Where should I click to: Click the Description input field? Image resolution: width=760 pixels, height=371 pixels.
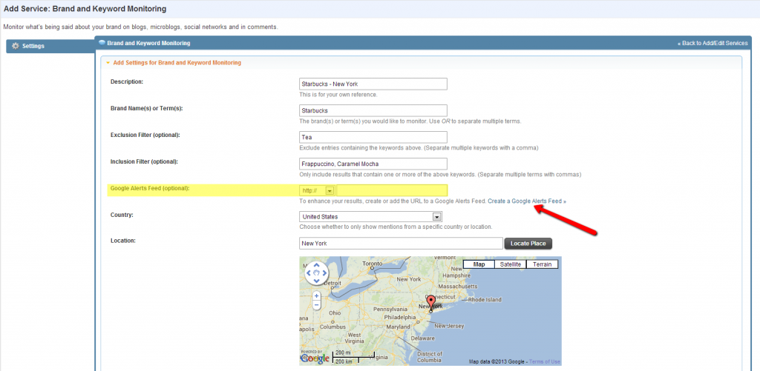coord(373,84)
